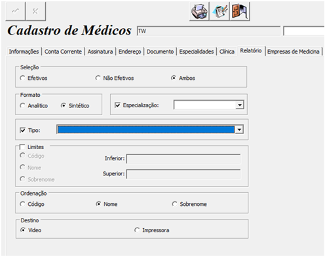Open the Empresas de Medicina tab
Image resolution: width=325 pixels, height=257 pixels.
point(294,52)
